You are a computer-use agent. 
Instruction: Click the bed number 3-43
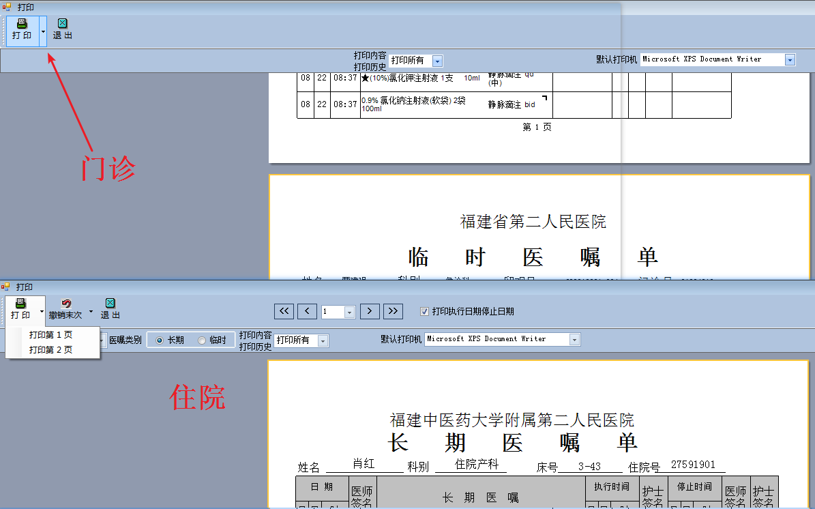[x=589, y=467]
